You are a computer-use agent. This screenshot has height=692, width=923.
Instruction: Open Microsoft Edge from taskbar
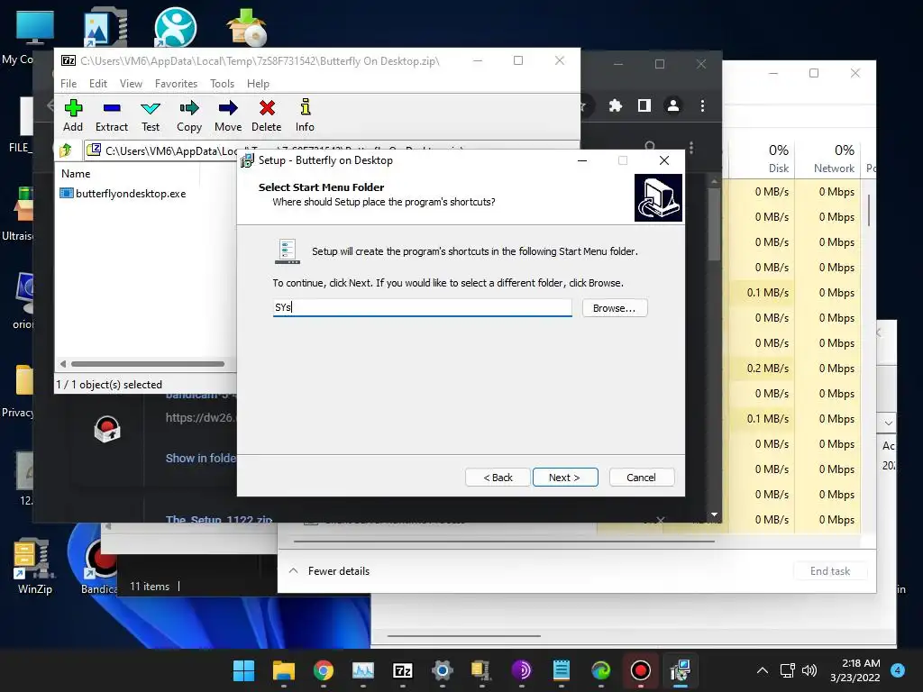pos(601,670)
